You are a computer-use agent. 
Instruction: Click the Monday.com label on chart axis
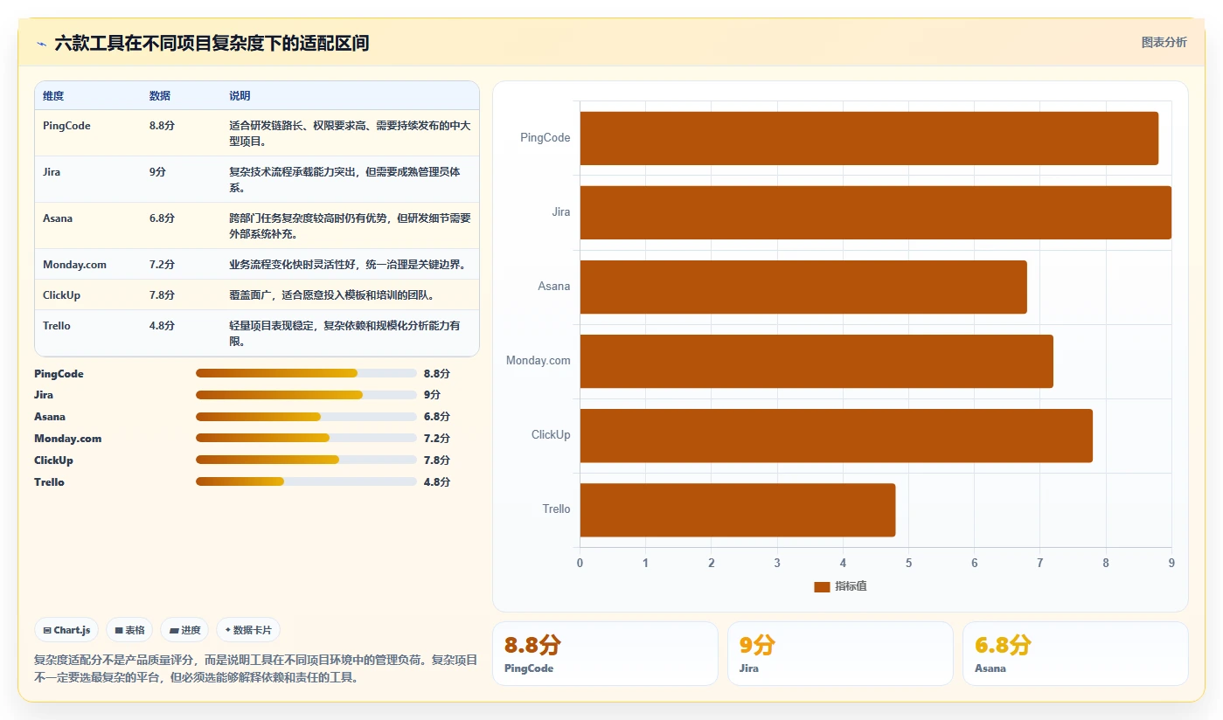click(x=538, y=361)
